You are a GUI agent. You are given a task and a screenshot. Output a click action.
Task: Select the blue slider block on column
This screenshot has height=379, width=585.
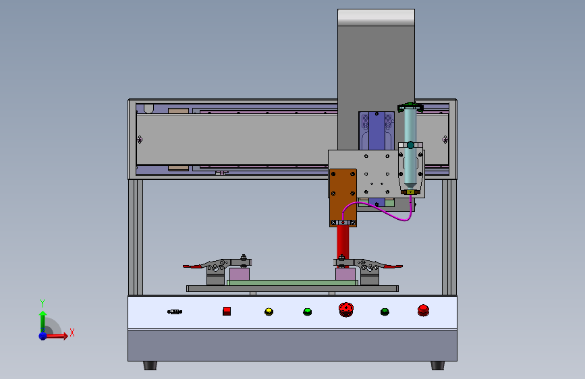click(x=377, y=131)
